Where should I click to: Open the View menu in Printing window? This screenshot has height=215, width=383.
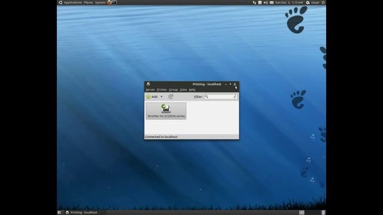[x=183, y=90]
